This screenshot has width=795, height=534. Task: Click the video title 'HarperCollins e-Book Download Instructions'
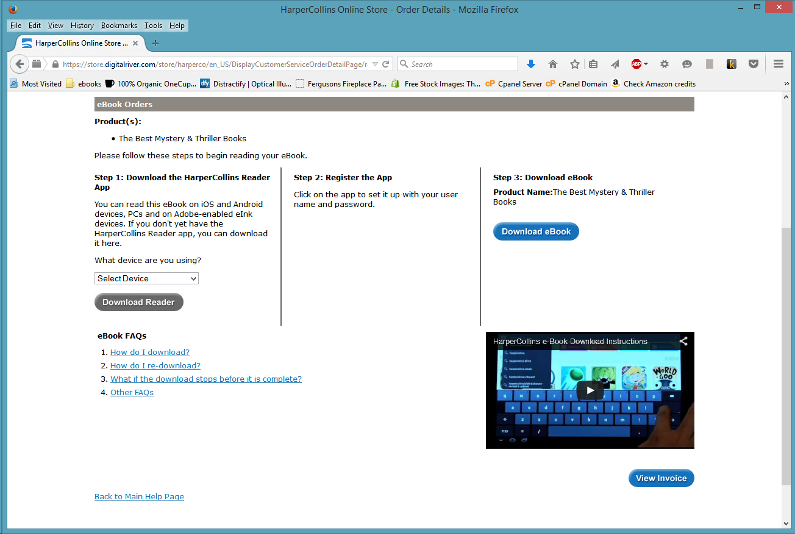[x=570, y=341]
